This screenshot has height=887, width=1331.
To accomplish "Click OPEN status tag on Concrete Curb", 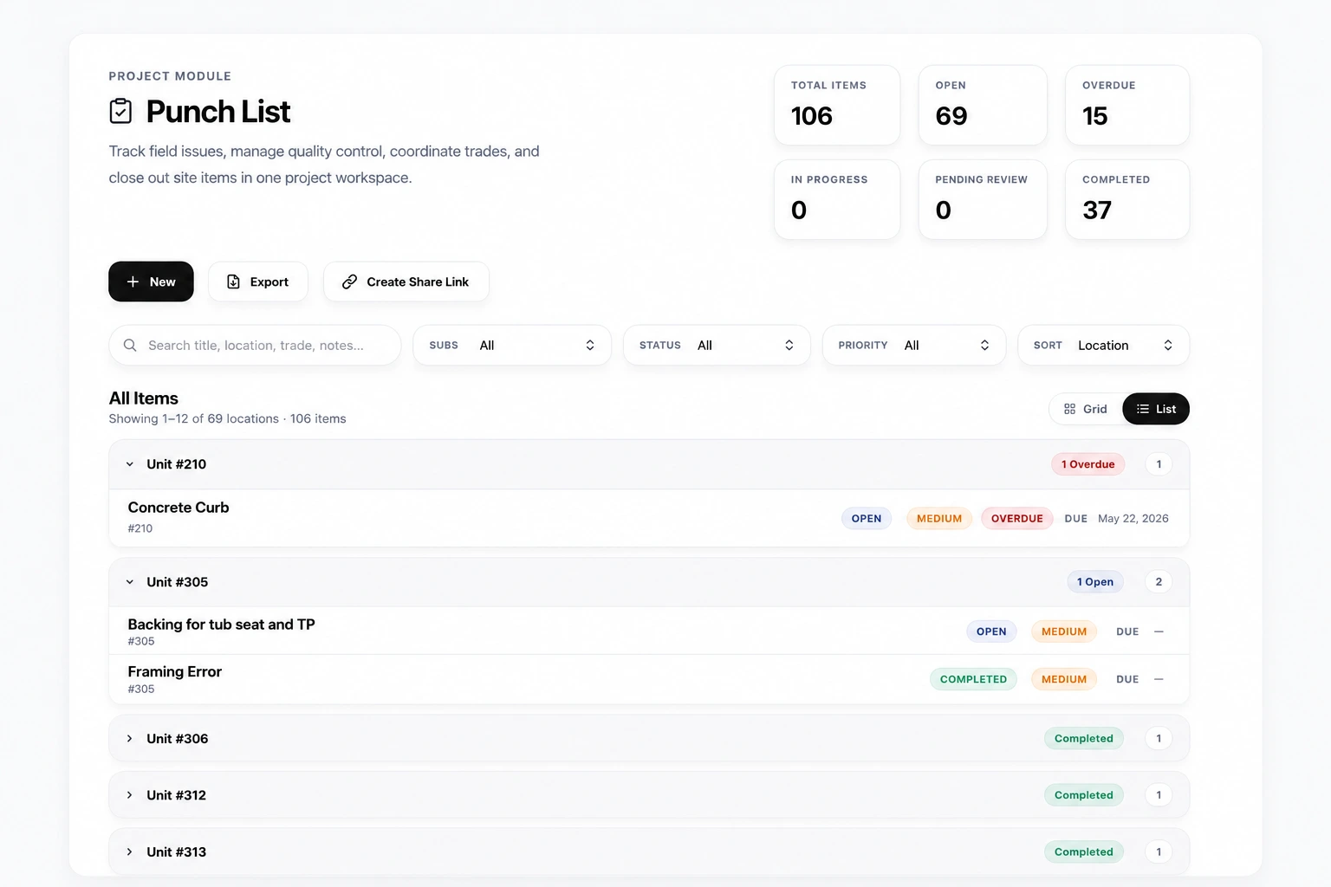I will [867, 519].
